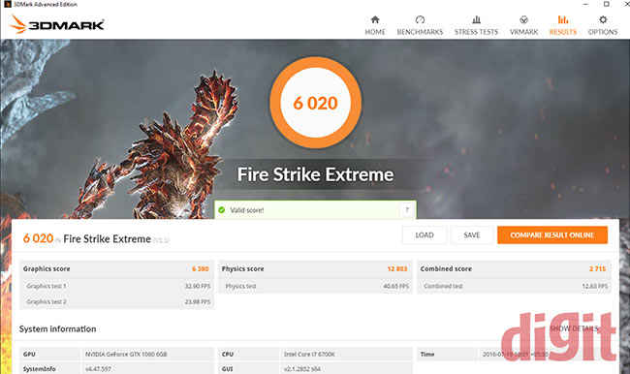Screen dimensions: 630x374
Task: Switch to the Benchmarks tab label
Action: click(x=420, y=32)
